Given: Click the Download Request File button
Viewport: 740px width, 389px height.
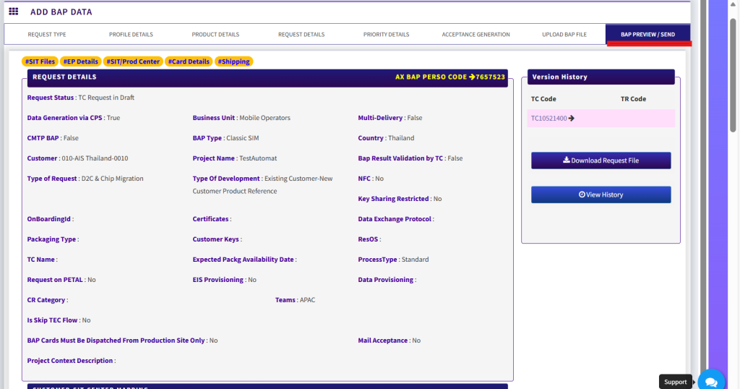Looking at the screenshot, I should (x=601, y=161).
